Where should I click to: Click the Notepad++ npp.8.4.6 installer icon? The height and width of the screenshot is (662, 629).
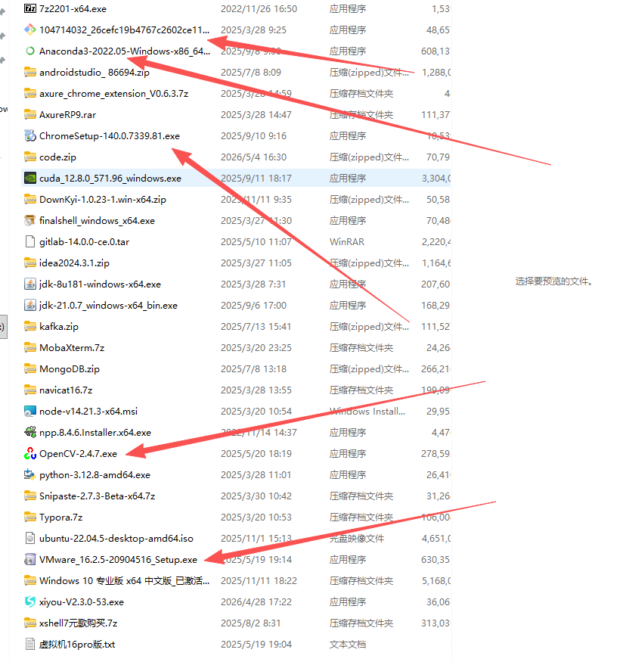click(30, 432)
